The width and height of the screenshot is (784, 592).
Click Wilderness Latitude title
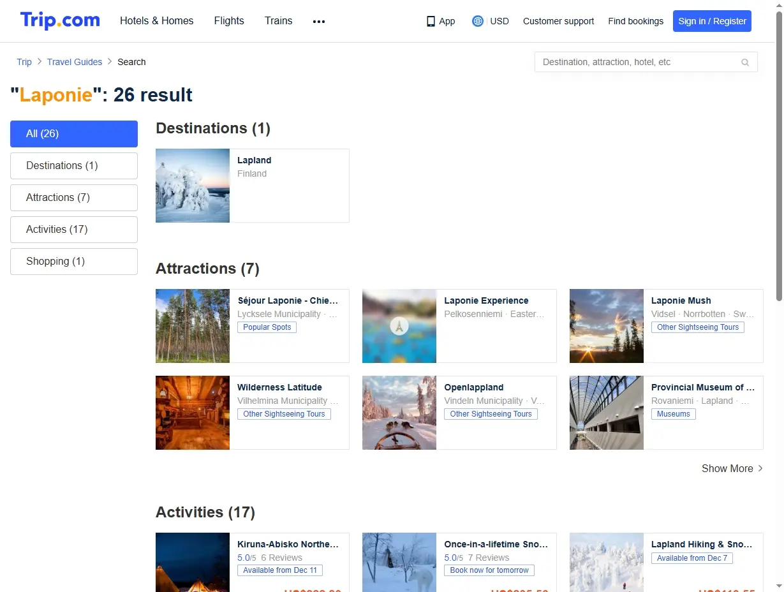pyautogui.click(x=279, y=387)
